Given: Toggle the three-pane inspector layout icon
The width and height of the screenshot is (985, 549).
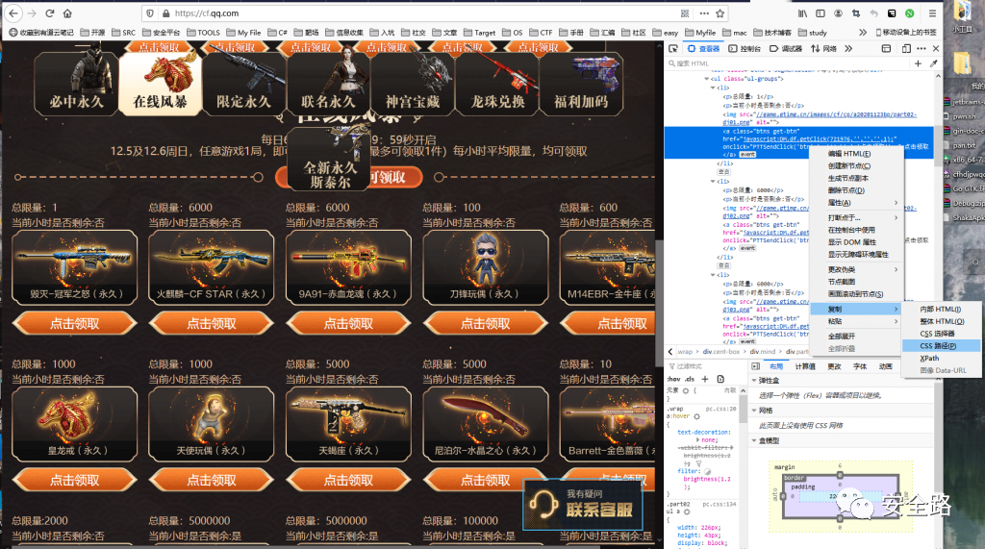Looking at the screenshot, I should (756, 366).
